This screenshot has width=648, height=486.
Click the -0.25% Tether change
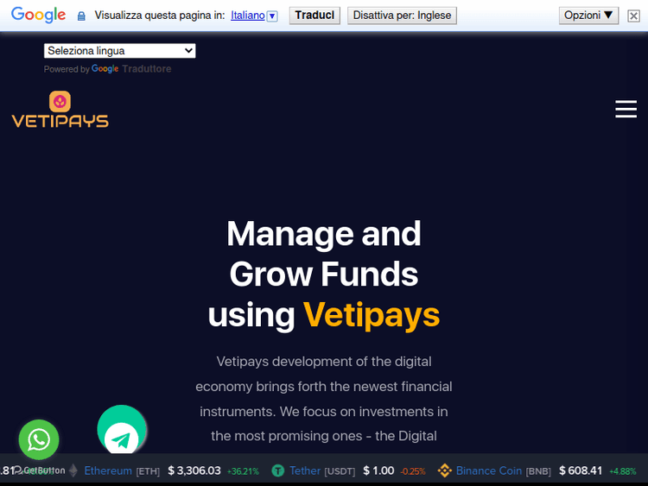coord(413,471)
